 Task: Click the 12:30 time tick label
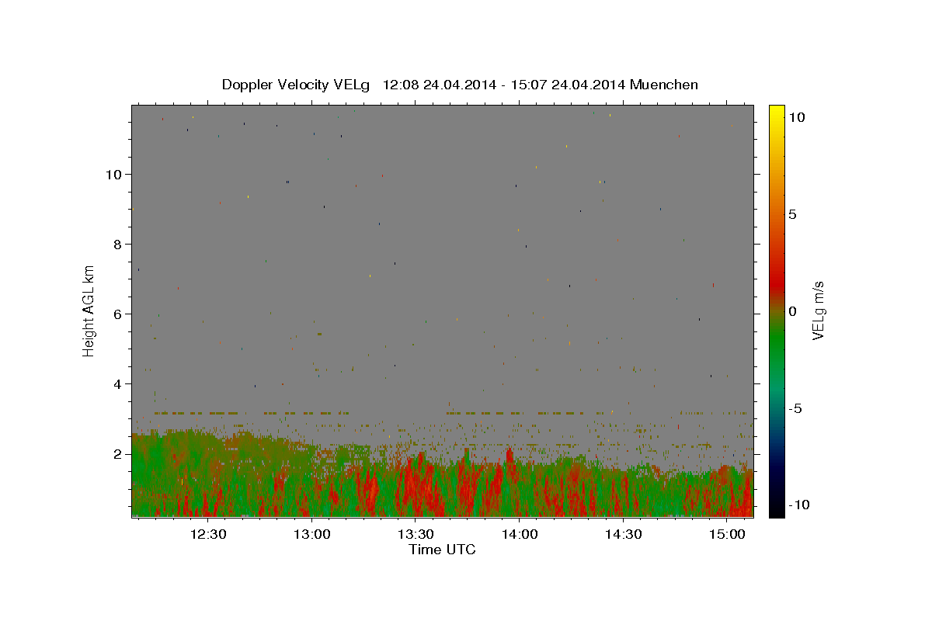[208, 534]
